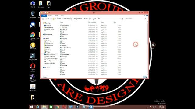Screen dimensions: 195x109
Task: Open the Recycle Bin on the desktop
Action: click(33, 15)
